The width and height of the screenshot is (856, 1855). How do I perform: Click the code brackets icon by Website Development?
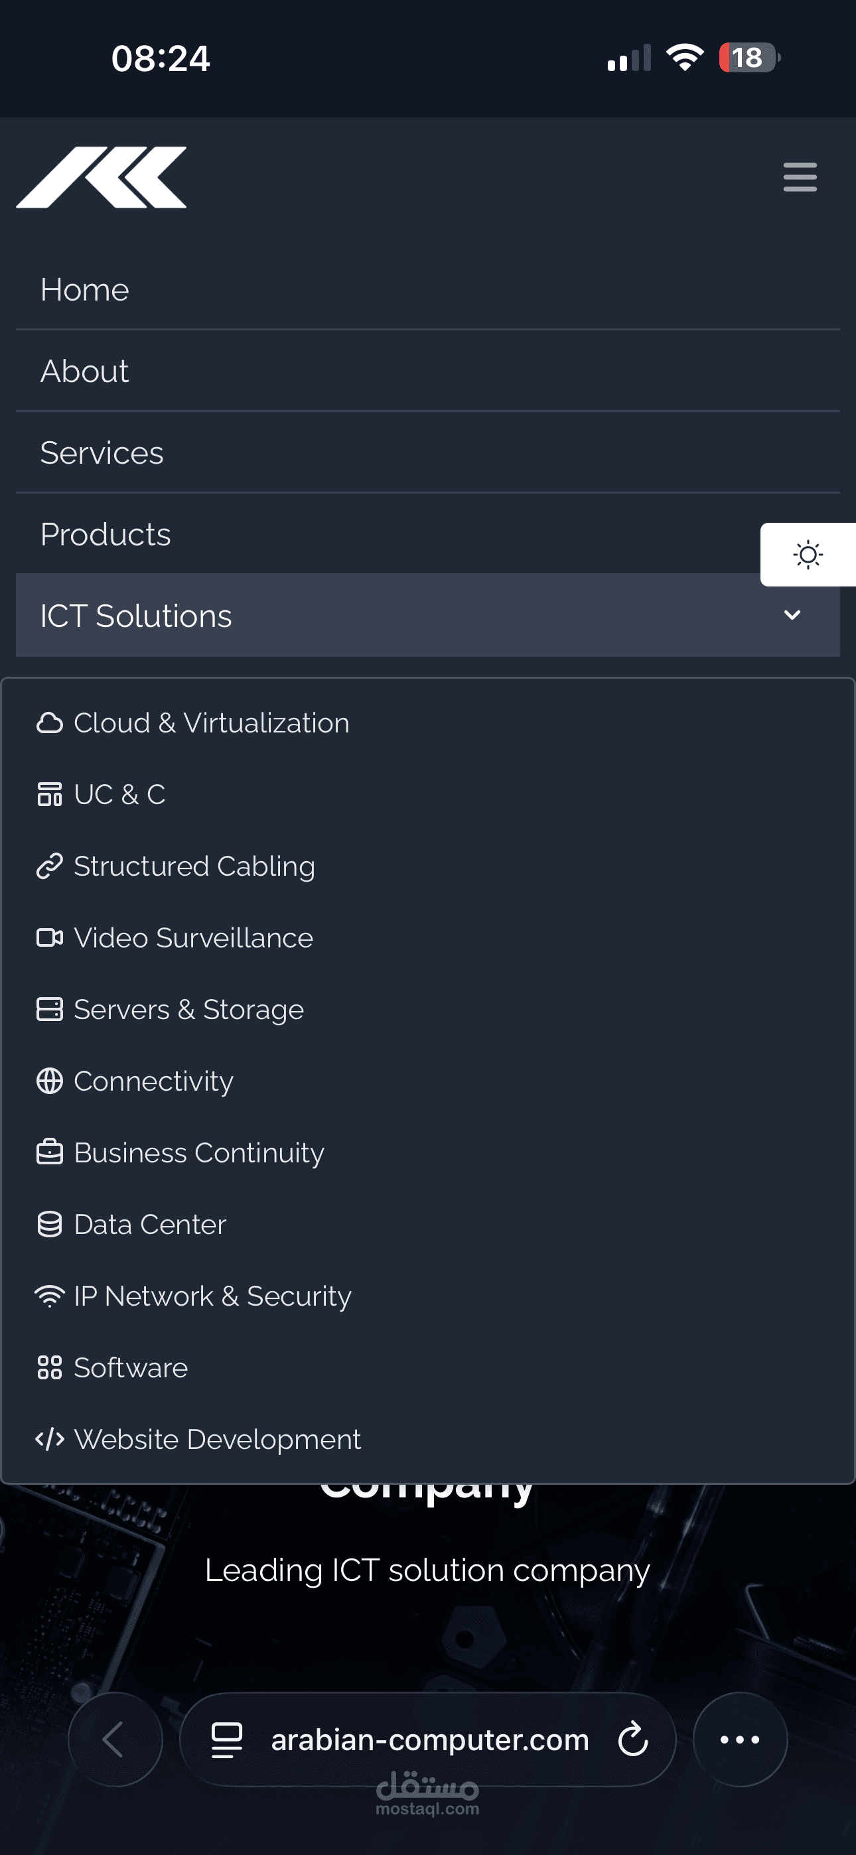point(49,1439)
